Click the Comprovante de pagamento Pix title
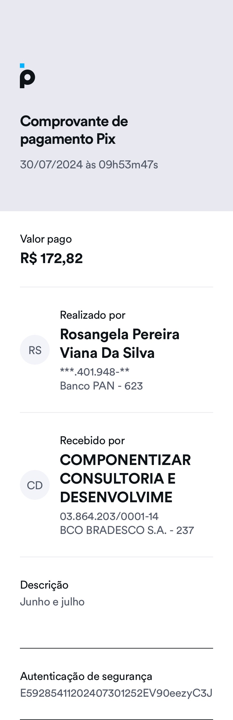The image size is (233, 720). [x=74, y=130]
